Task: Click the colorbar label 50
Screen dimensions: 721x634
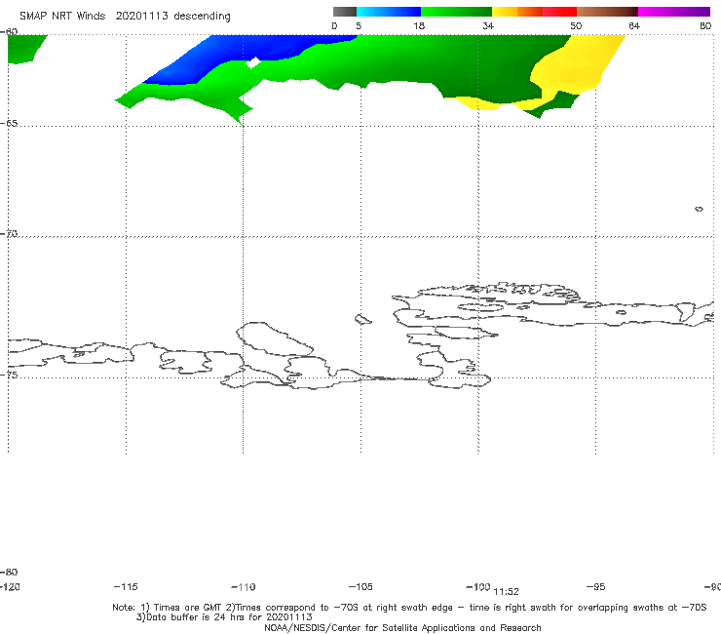Action: pyautogui.click(x=576, y=25)
